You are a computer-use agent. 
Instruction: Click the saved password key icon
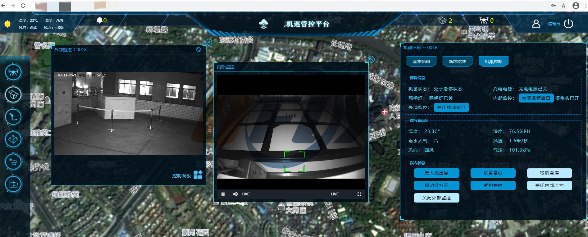554,6
